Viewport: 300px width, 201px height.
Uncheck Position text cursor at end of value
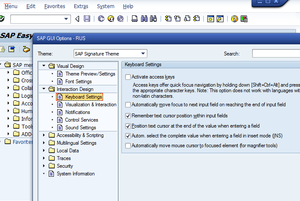[128, 126]
